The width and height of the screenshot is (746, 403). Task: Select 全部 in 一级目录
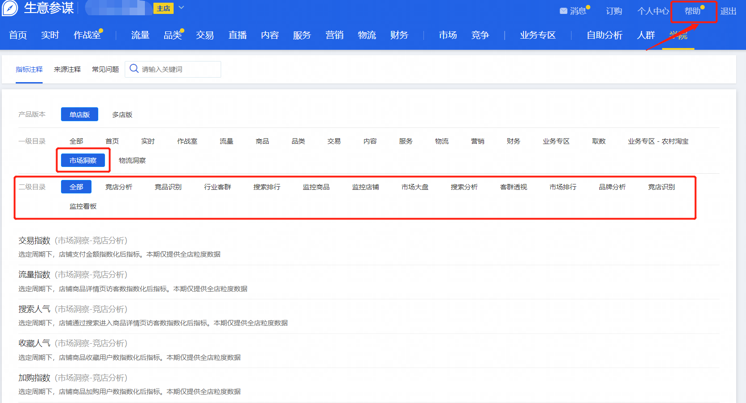tap(76, 141)
